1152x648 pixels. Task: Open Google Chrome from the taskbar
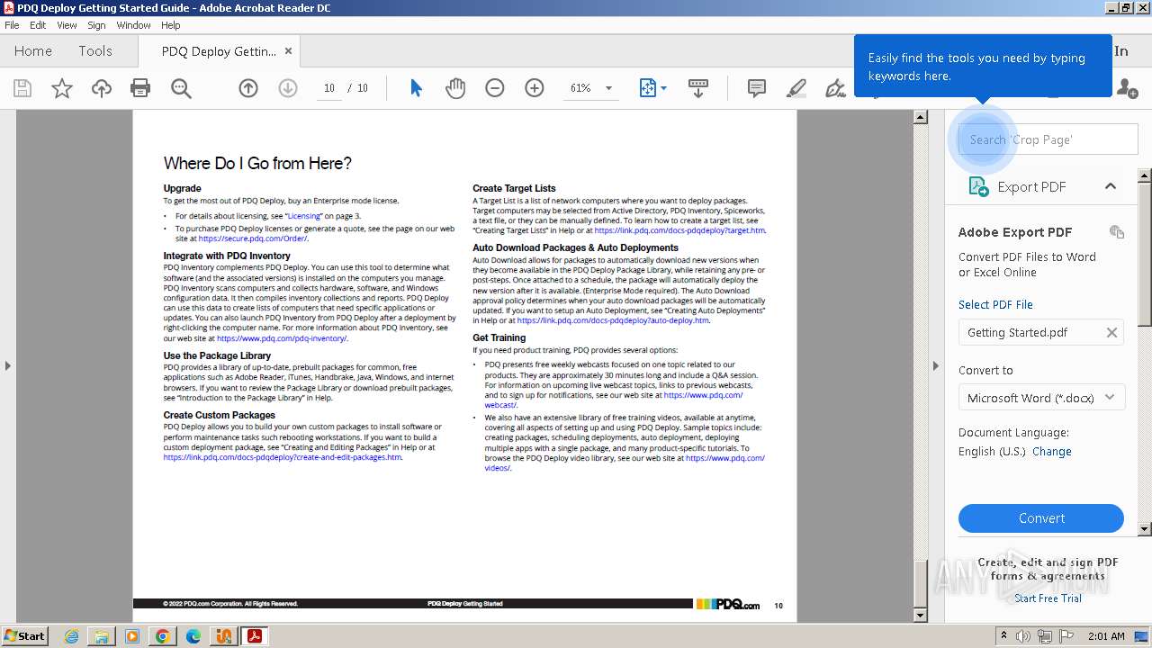pos(163,636)
